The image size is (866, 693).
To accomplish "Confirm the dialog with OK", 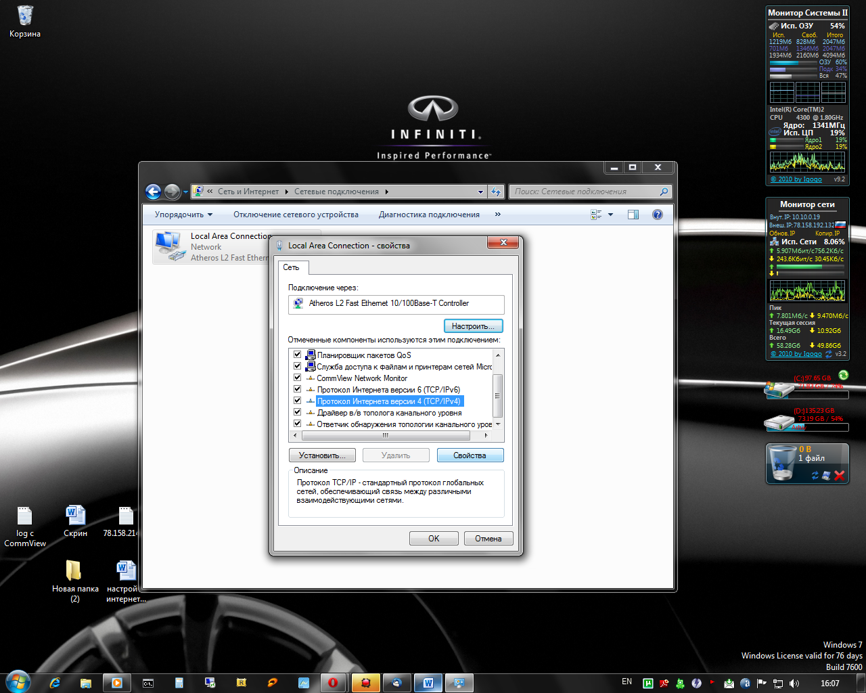I will (x=434, y=539).
